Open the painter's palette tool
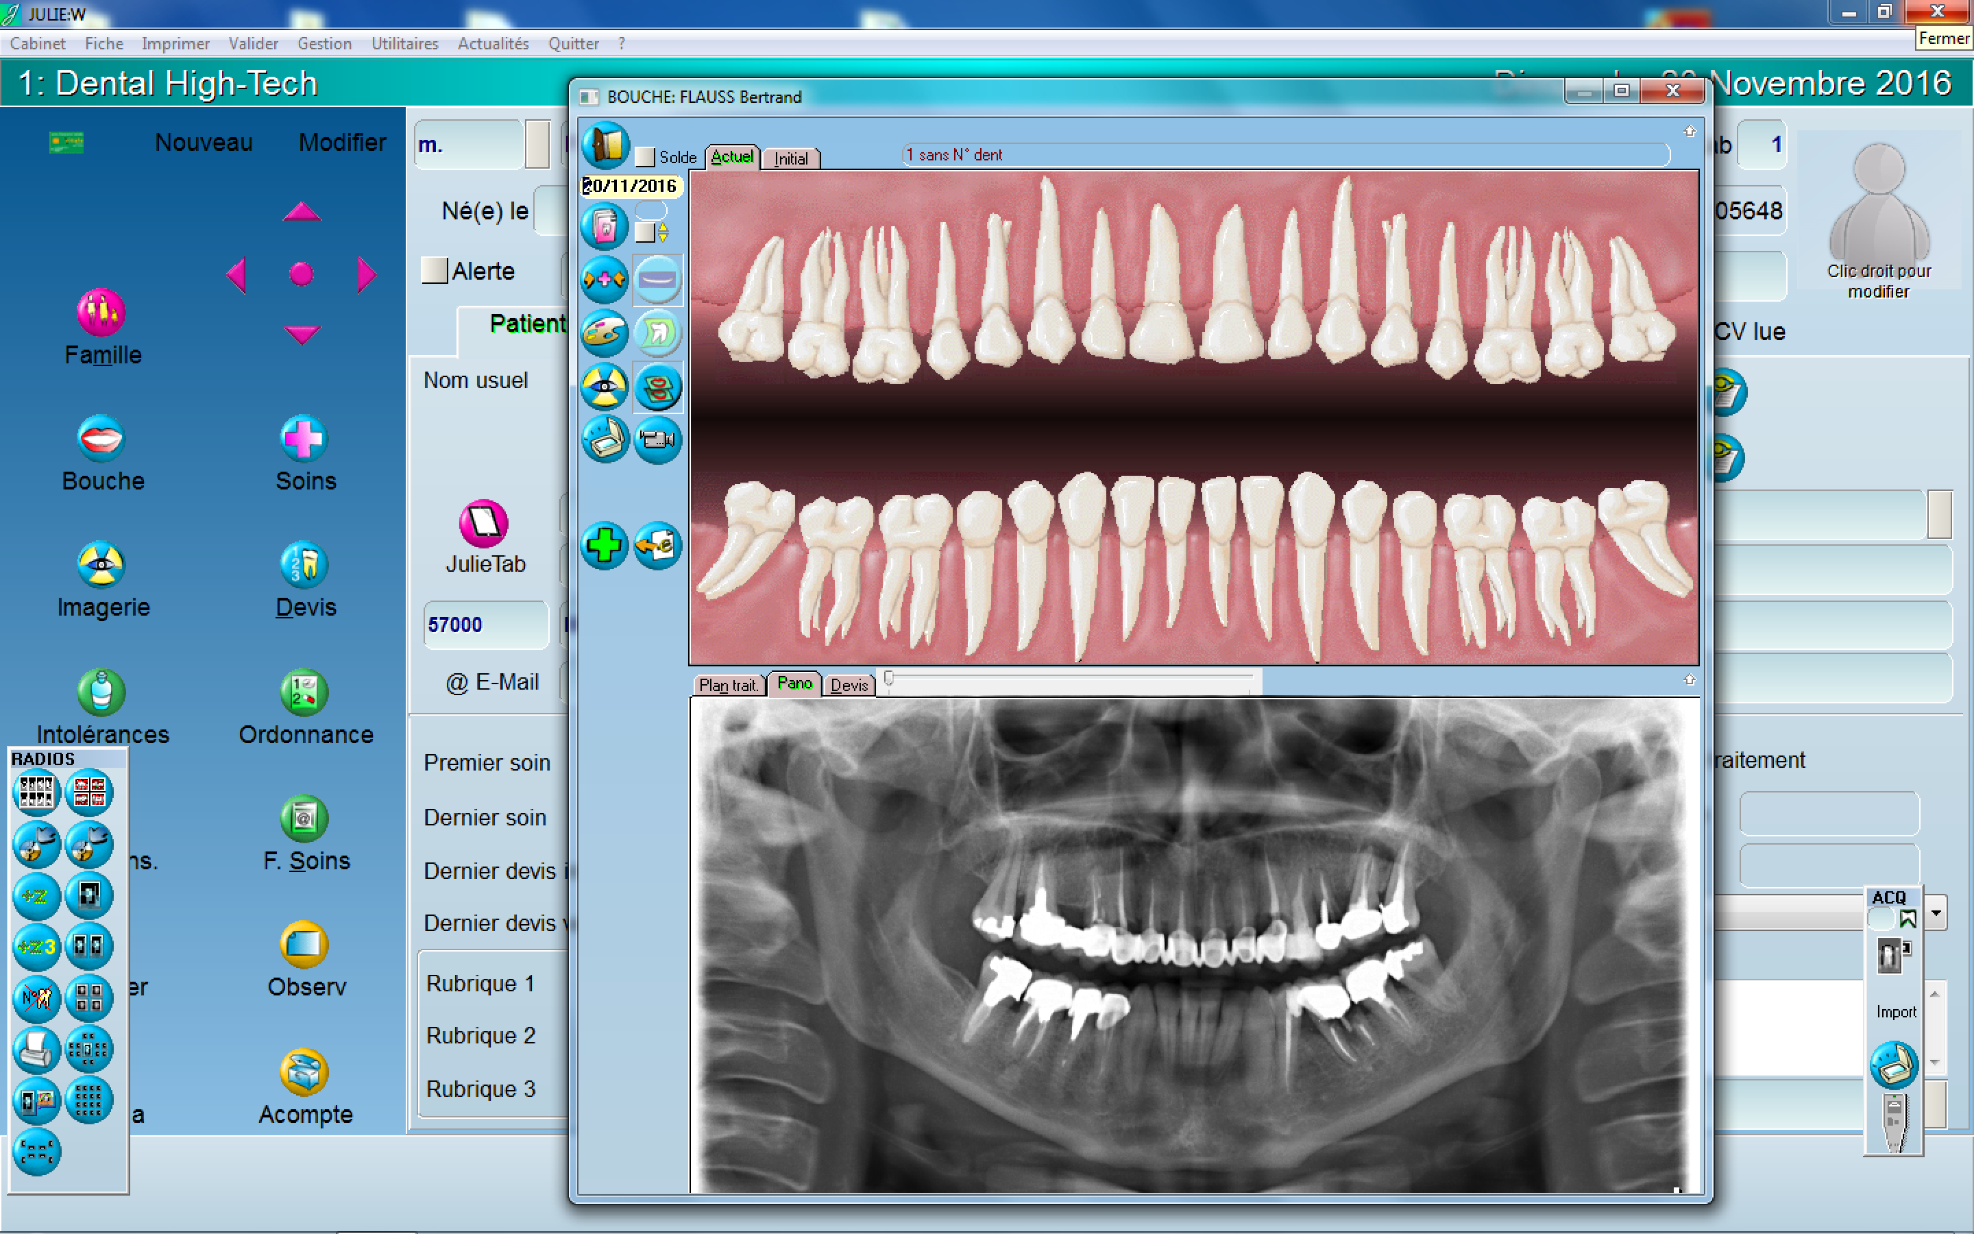Image resolution: width=1974 pixels, height=1234 pixels. coord(605,333)
